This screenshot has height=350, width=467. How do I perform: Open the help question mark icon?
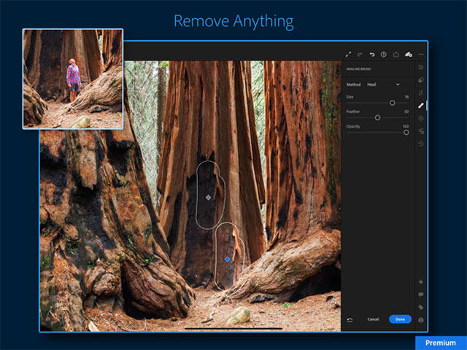pyautogui.click(x=383, y=54)
